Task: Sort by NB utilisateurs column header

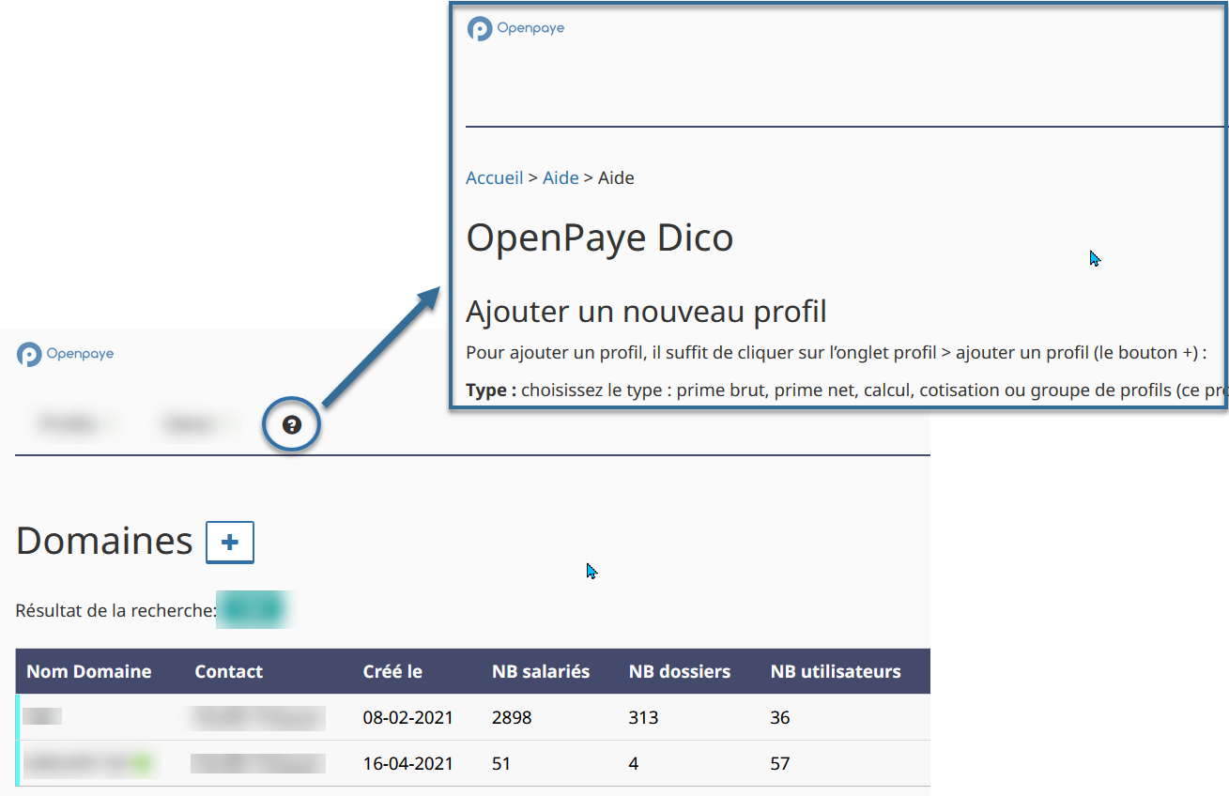Action: (836, 671)
